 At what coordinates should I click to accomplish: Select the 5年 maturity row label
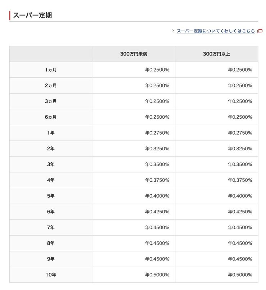pos(51,196)
